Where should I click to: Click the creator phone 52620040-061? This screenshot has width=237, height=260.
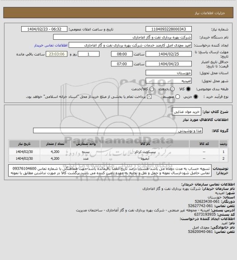point(200,232)
